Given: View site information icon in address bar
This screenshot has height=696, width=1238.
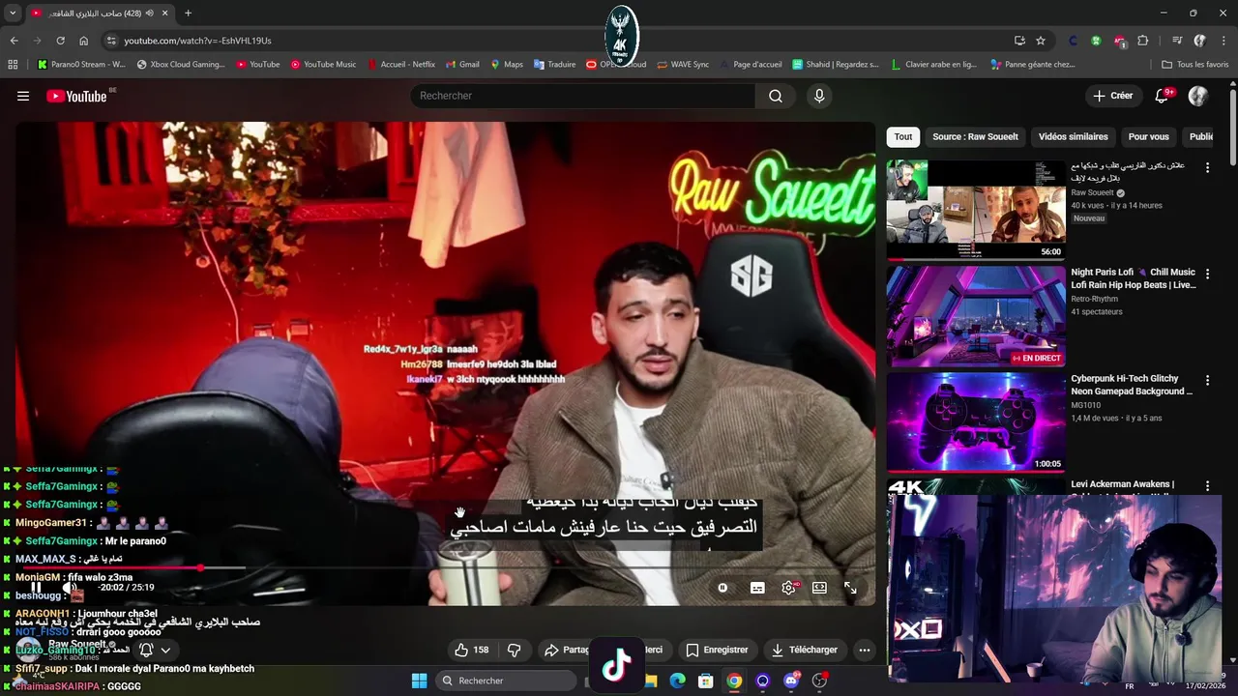Looking at the screenshot, I should tap(111, 41).
